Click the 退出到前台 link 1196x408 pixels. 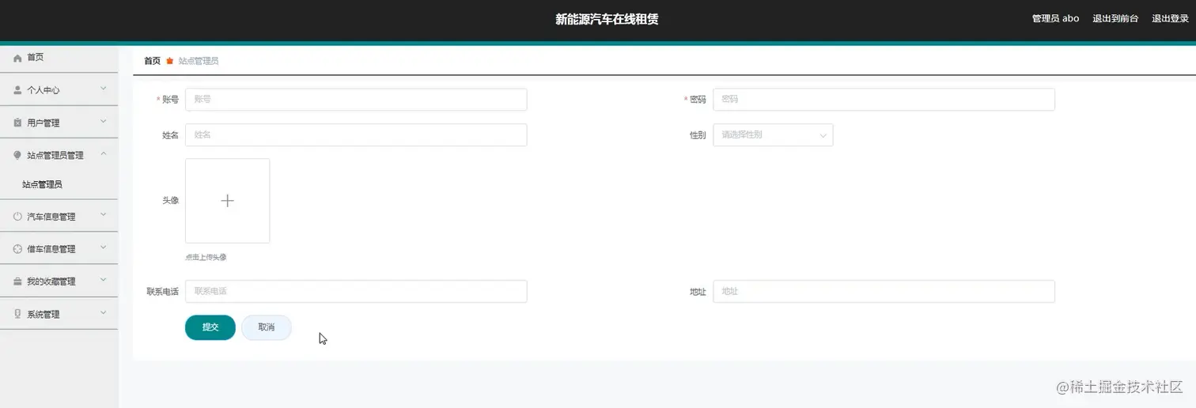(1115, 19)
